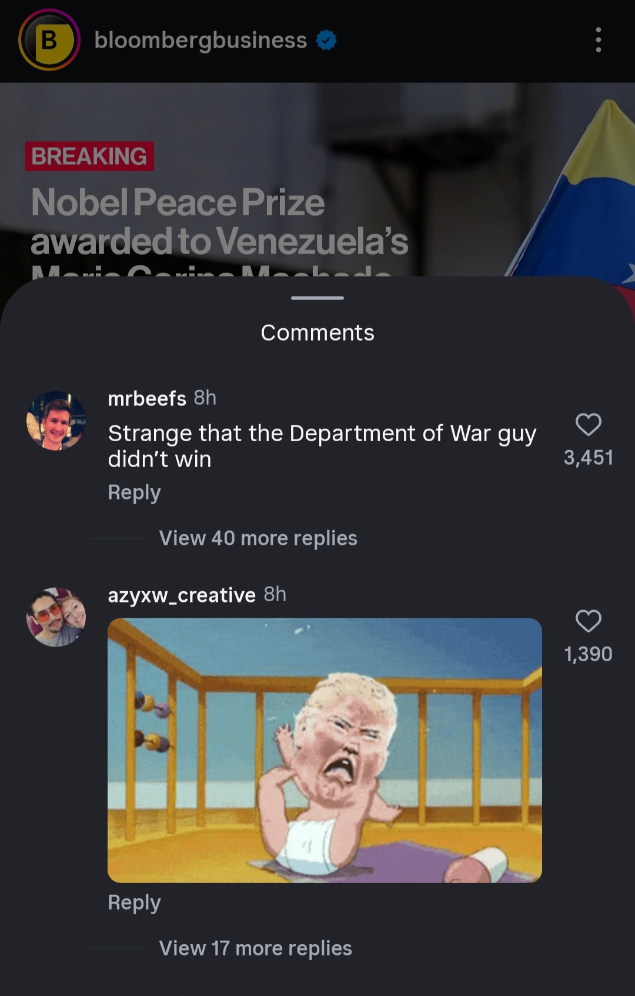Tap the red BREAKING label
The height and width of the screenshot is (996, 635).
point(89,156)
